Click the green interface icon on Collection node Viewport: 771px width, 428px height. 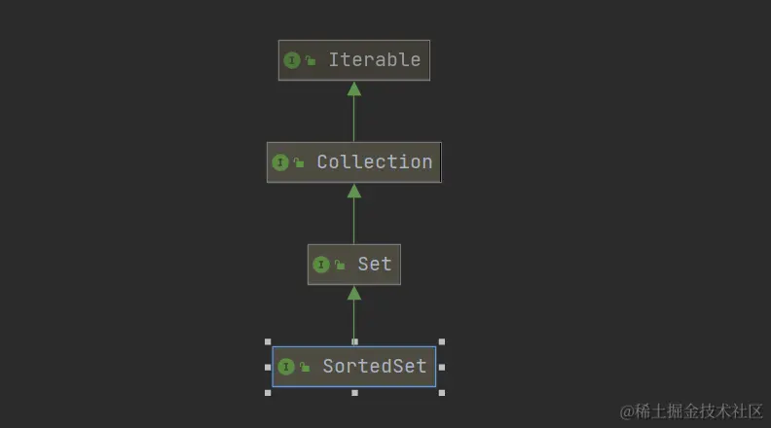(x=280, y=162)
